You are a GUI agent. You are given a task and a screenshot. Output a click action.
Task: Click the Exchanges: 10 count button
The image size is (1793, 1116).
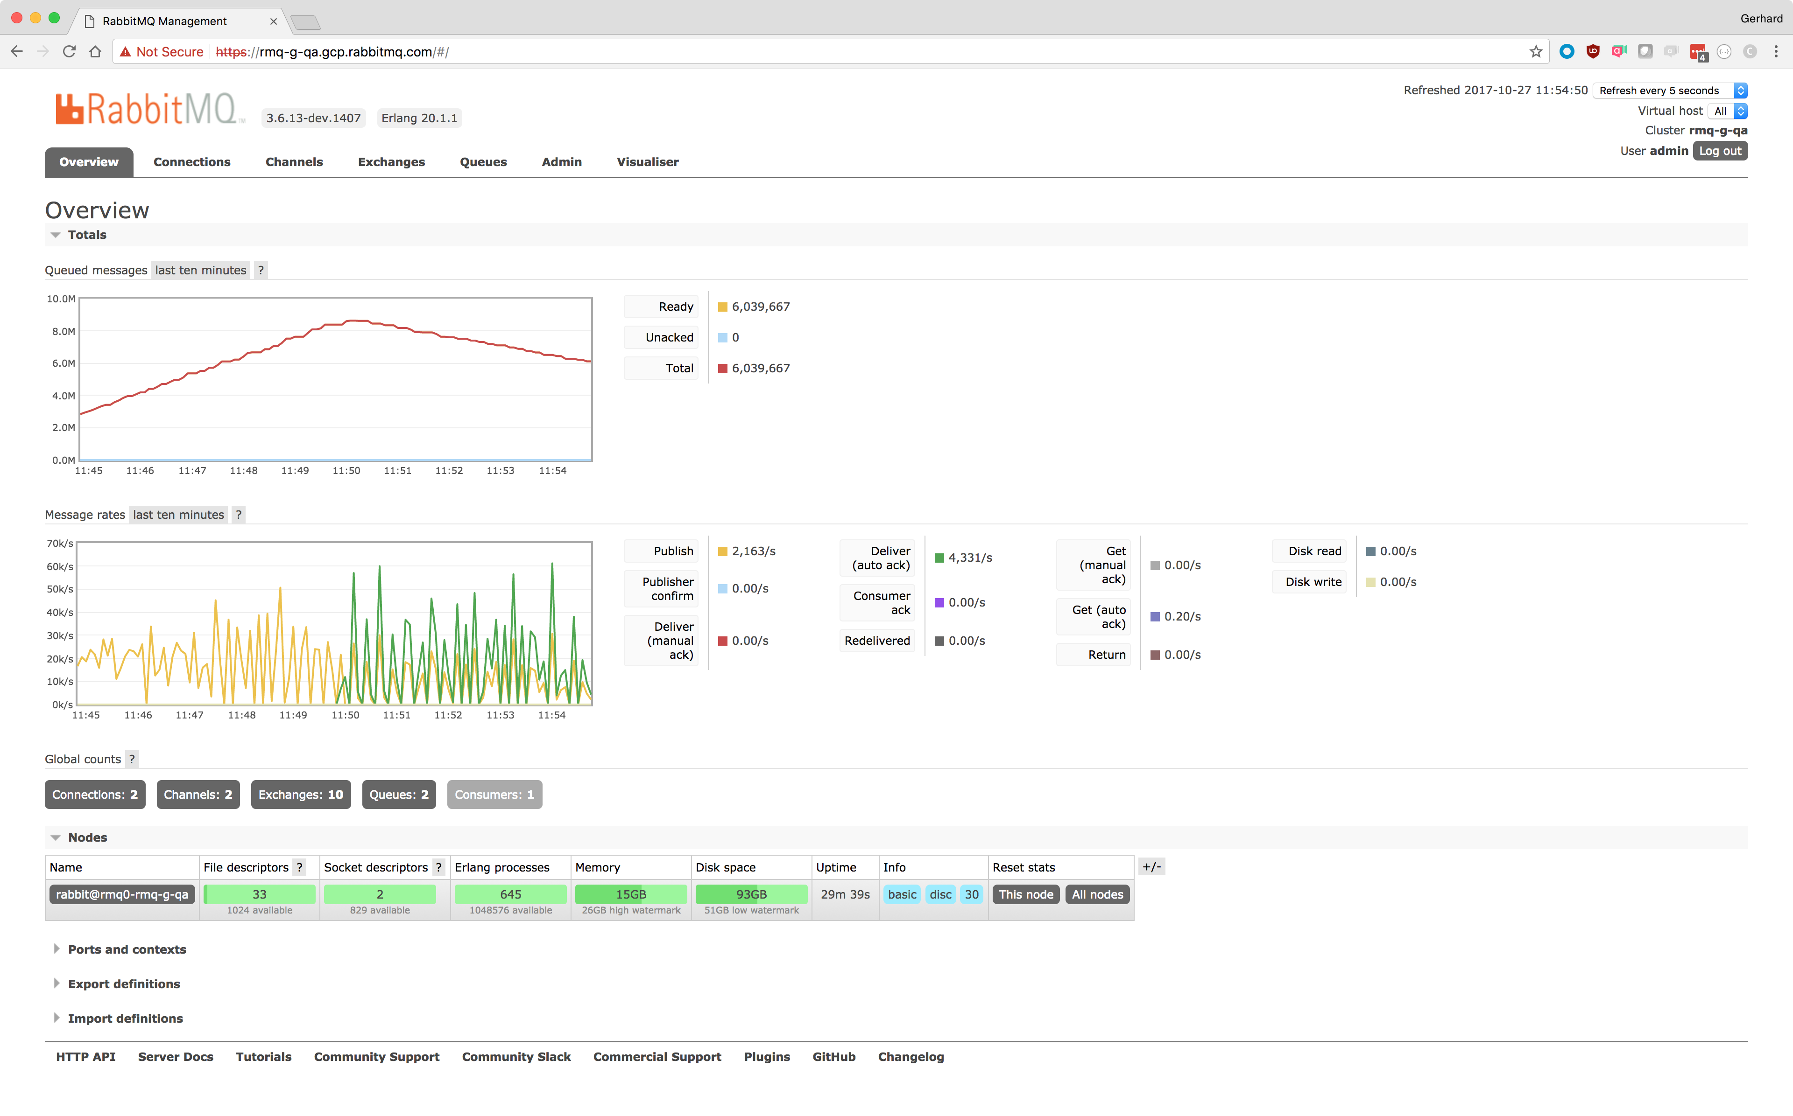301,794
